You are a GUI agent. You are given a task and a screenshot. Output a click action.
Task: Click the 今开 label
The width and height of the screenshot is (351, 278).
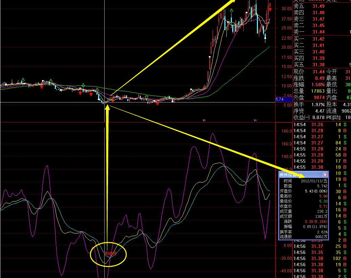331,72
